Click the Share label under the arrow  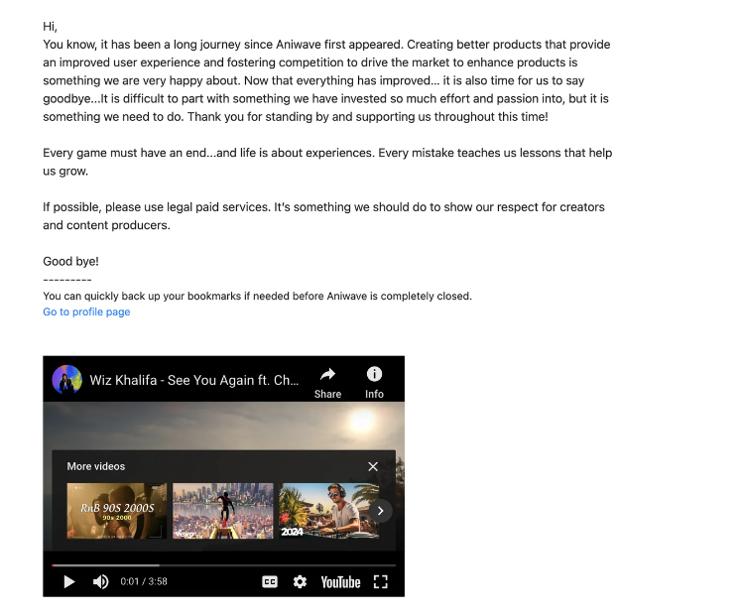[328, 394]
